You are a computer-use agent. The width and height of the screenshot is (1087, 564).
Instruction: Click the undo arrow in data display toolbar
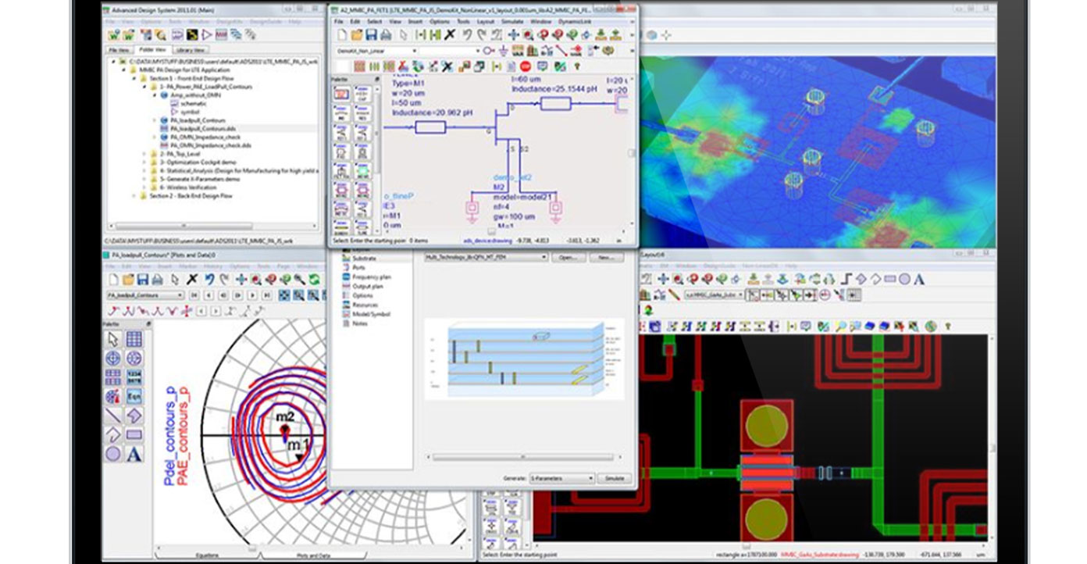[x=210, y=279]
